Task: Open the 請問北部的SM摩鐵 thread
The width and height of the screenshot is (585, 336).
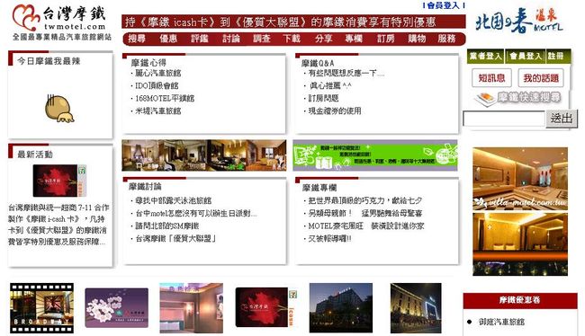Action: [x=166, y=225]
